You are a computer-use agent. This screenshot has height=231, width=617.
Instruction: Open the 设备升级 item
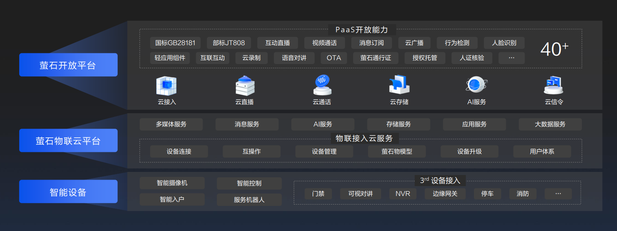pos(470,152)
